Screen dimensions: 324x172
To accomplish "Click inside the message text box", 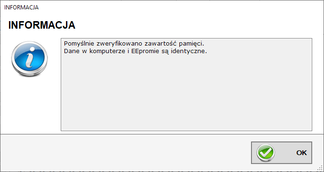I will click(186, 84).
